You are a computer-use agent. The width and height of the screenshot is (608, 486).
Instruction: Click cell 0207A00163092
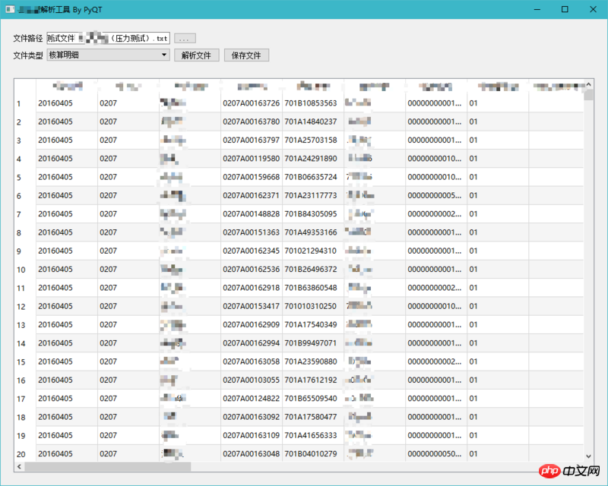coord(252,417)
